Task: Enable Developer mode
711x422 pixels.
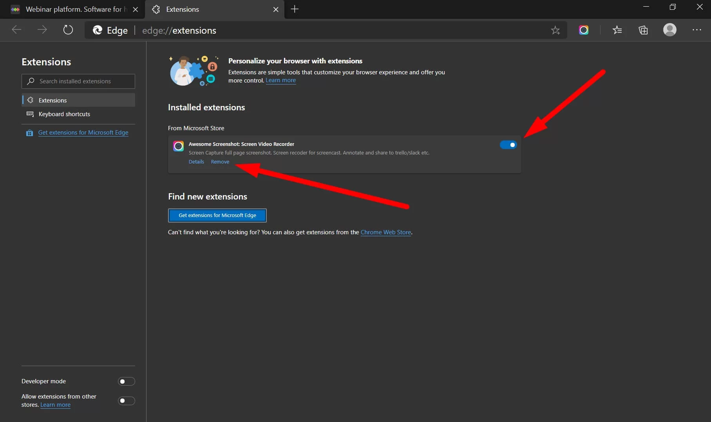Action: (x=126, y=381)
